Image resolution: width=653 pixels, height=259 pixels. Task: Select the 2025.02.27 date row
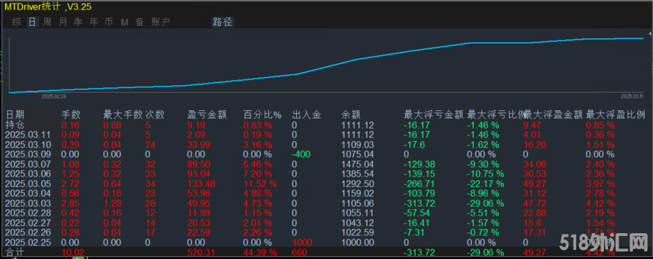pos(27,223)
